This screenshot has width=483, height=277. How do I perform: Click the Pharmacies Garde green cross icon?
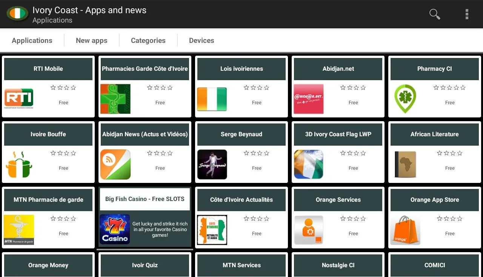[x=115, y=99]
